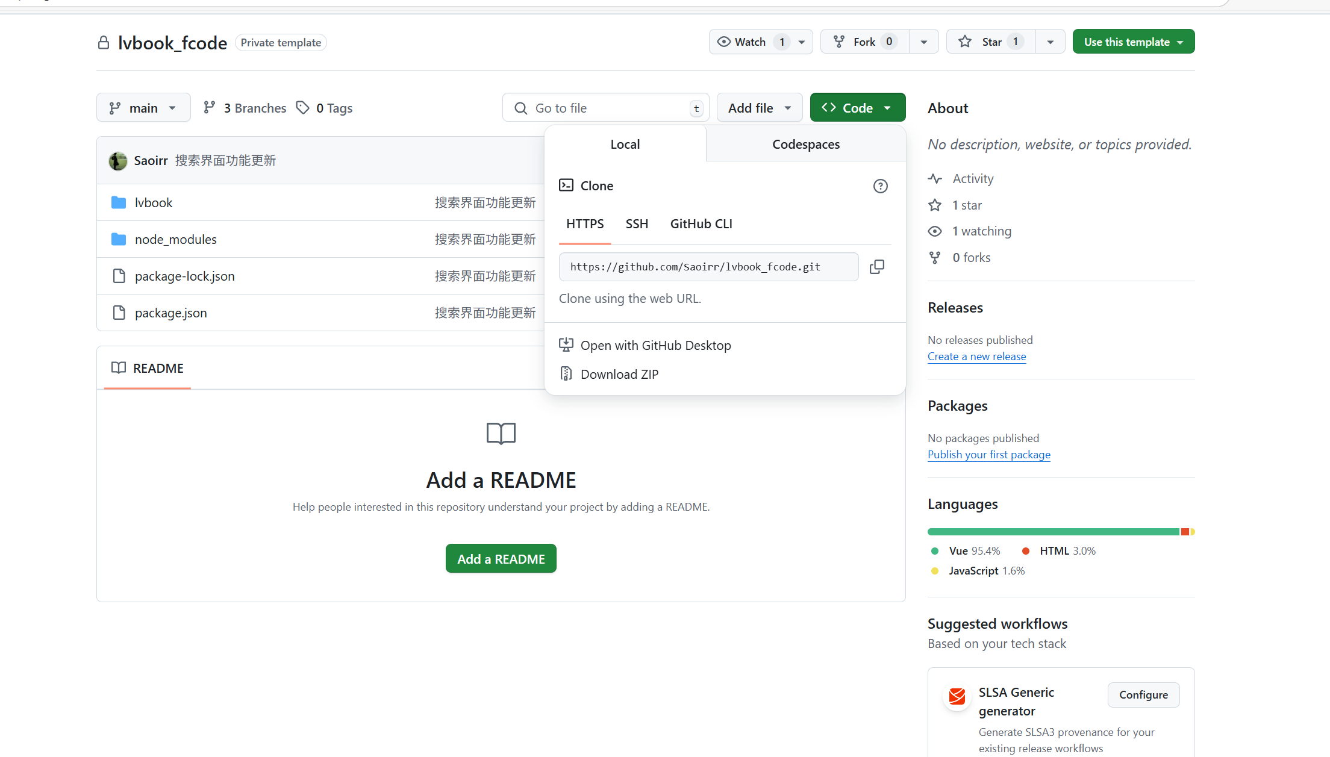Click the package.json file icon
The height and width of the screenshot is (757, 1330).
[x=119, y=313]
